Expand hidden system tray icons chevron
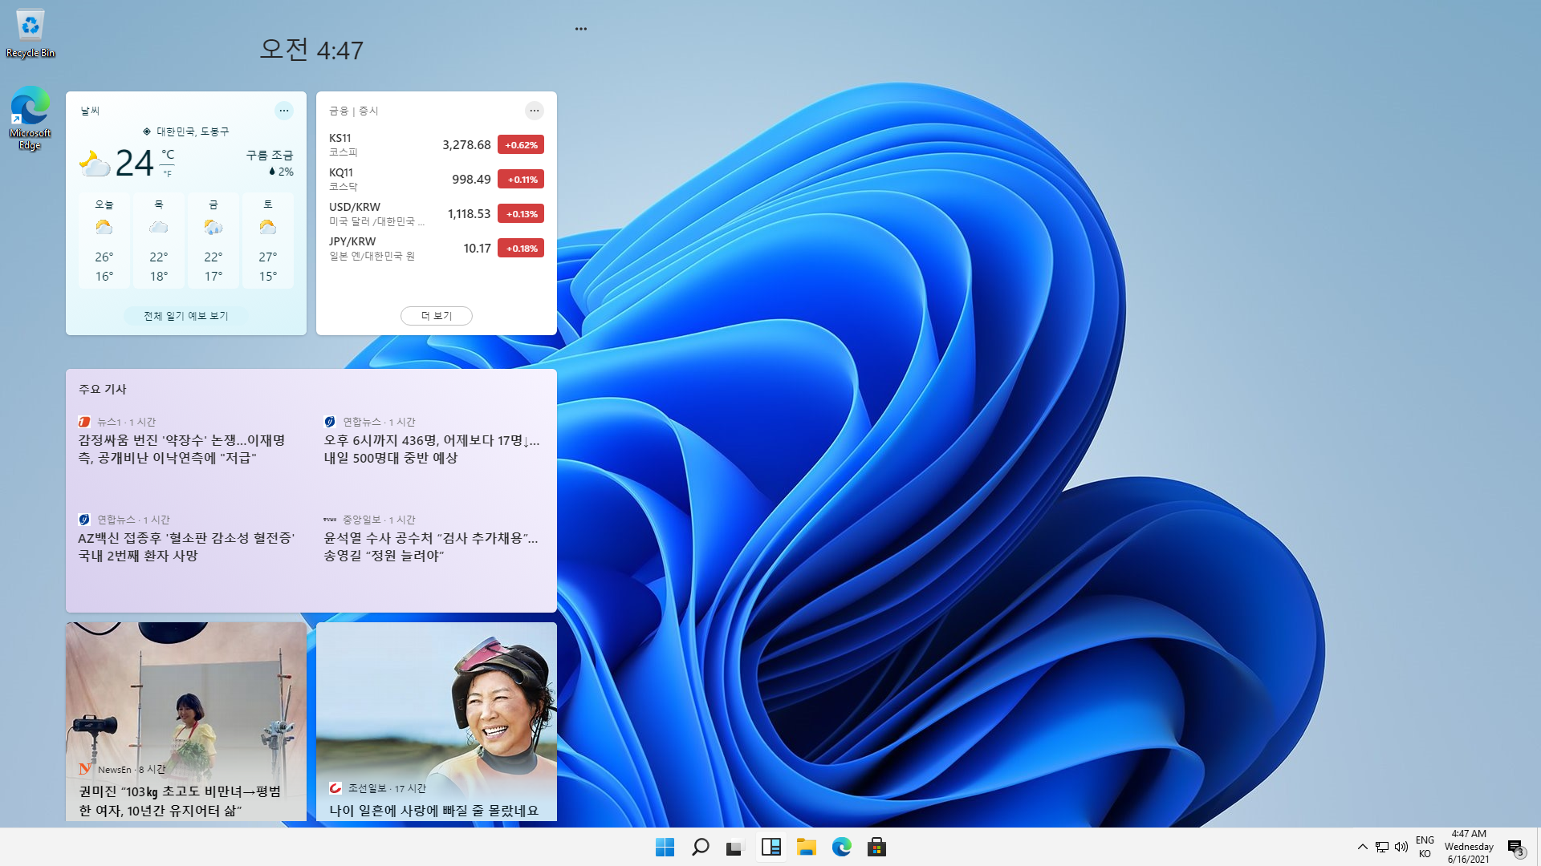1541x866 pixels. tap(1362, 847)
